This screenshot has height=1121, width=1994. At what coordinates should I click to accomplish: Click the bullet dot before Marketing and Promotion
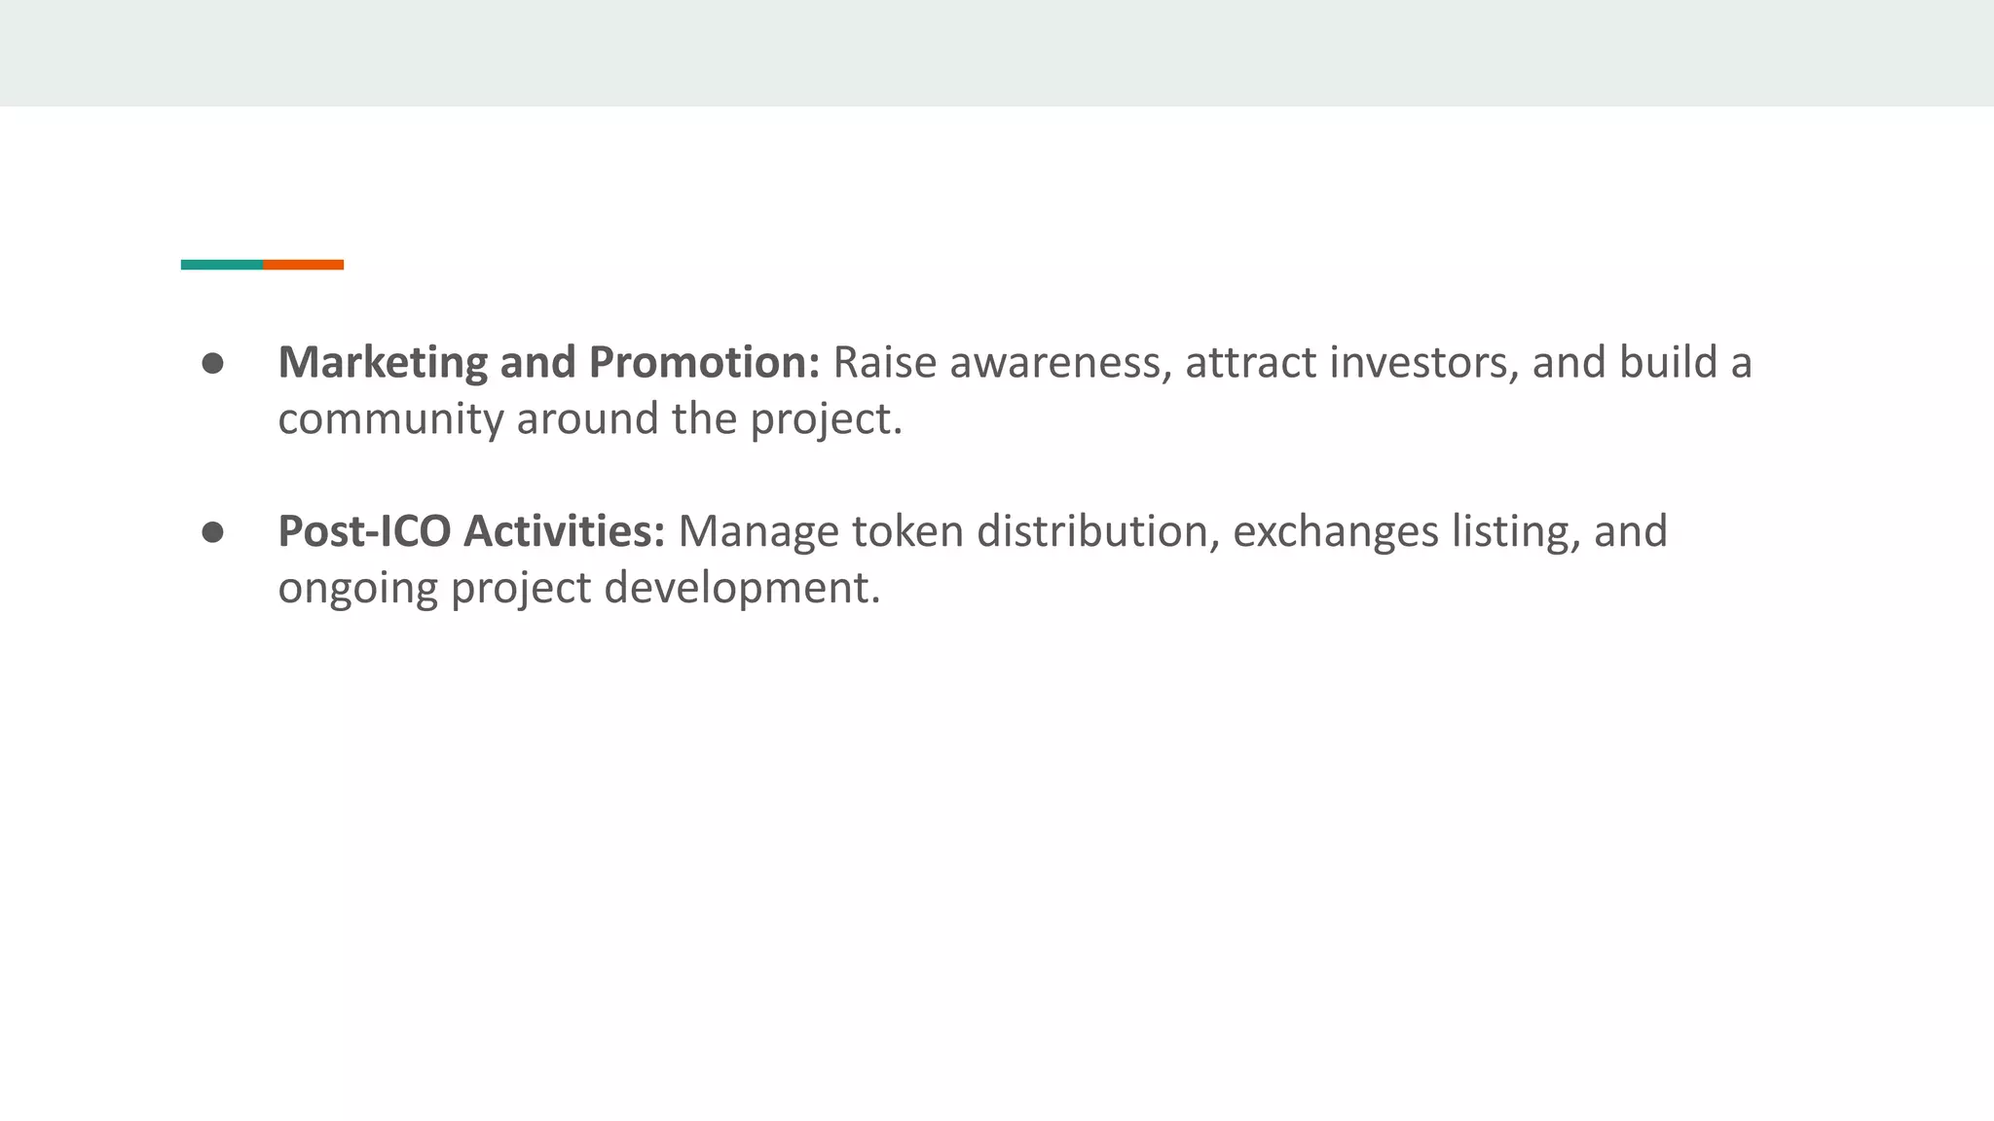[x=213, y=363]
